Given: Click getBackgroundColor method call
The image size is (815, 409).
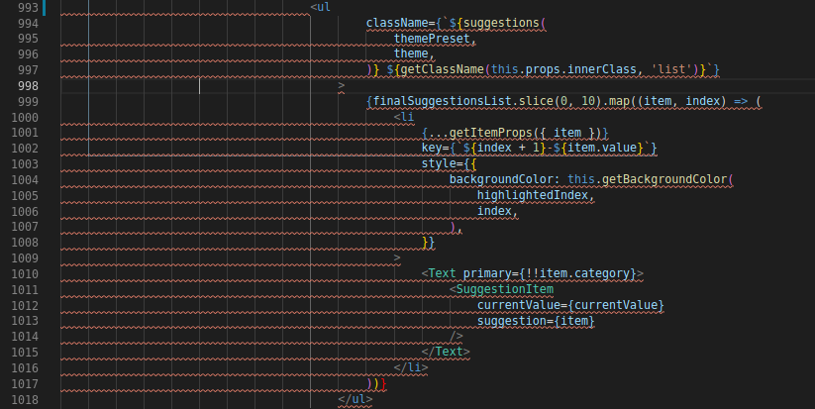Looking at the screenshot, I should [x=664, y=179].
